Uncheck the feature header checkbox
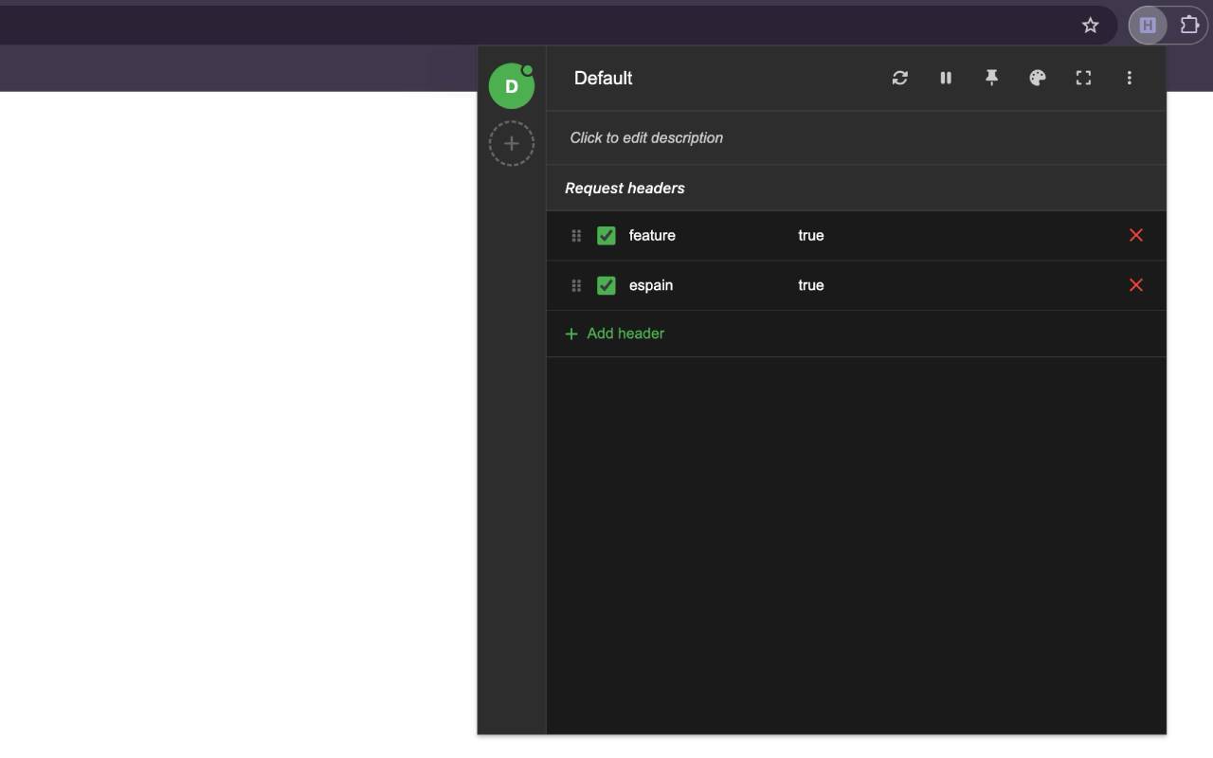The height and width of the screenshot is (758, 1213). click(x=606, y=236)
